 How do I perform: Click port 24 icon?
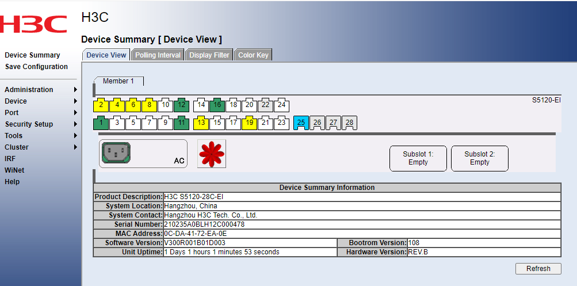point(281,105)
